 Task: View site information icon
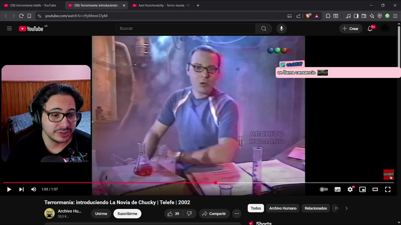(39, 16)
